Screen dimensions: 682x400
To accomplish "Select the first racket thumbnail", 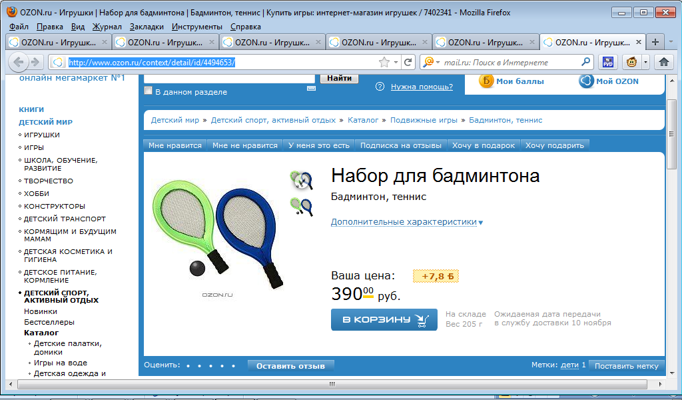I will point(302,180).
